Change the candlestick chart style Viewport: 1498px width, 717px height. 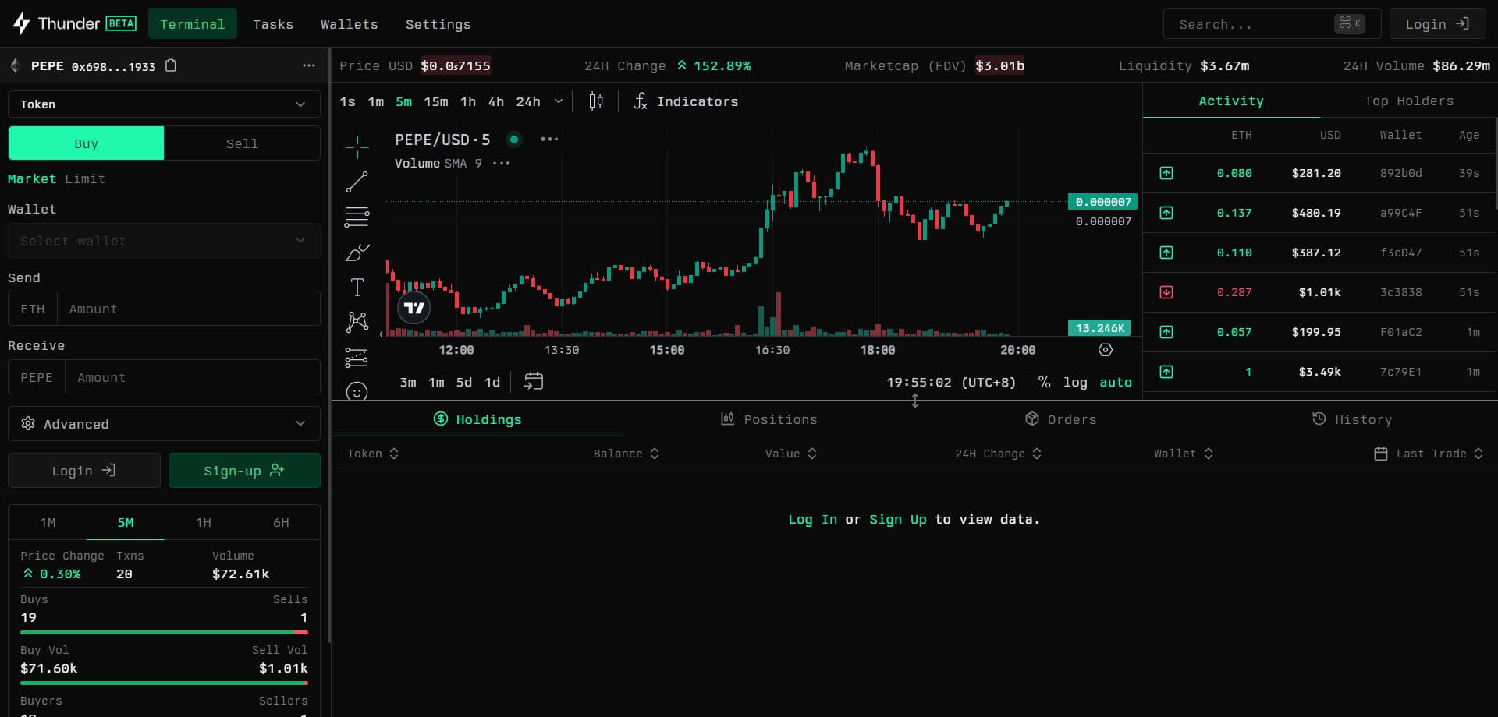pyautogui.click(x=596, y=101)
